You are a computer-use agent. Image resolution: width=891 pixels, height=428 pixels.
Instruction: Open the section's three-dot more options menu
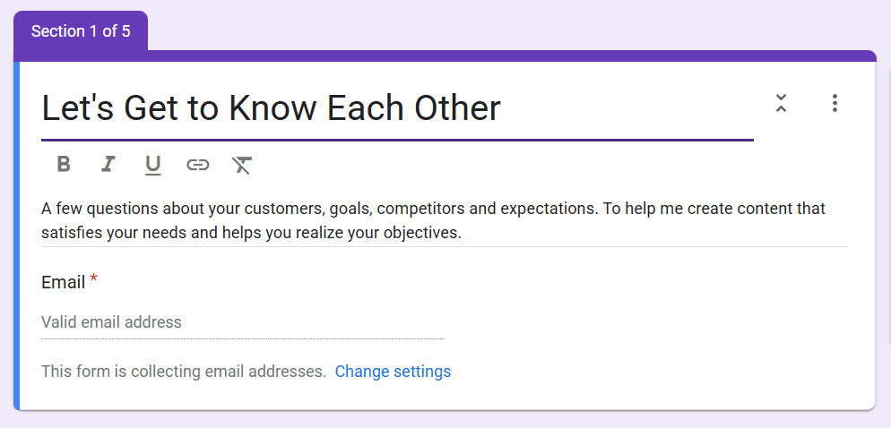(835, 103)
